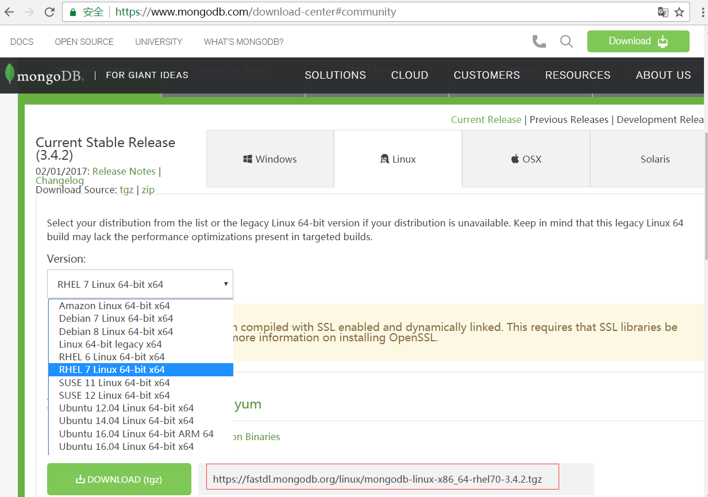
Task: Open the SOLUTIONS navigation menu
Action: pos(335,75)
